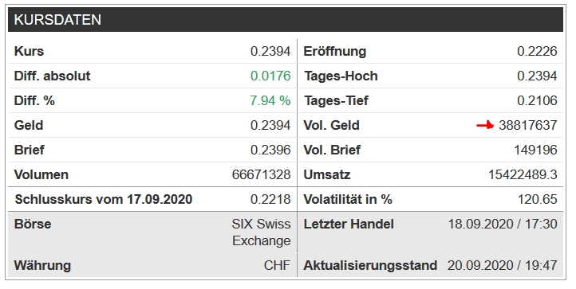Image resolution: width=576 pixels, height=289 pixels.
Task: Click the Brief price 0.2396
Action: (270, 150)
